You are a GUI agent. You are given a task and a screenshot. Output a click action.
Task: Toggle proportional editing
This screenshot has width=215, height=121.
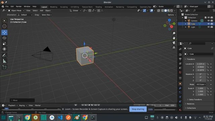point(98,10)
